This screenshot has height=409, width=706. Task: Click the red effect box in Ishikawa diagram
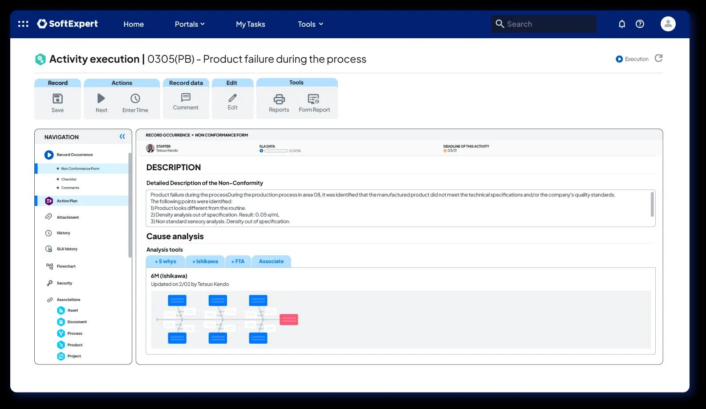[288, 320]
